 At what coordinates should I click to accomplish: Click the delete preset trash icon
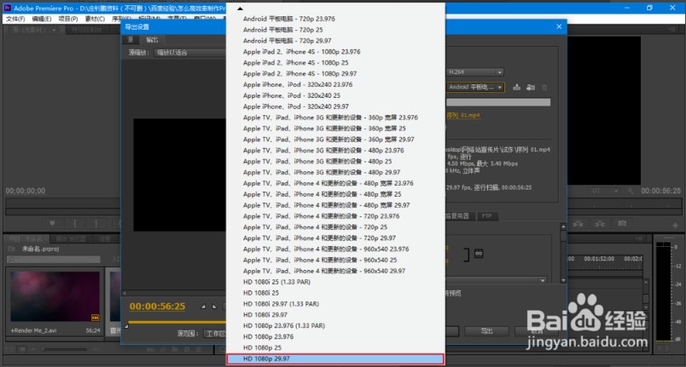point(543,87)
